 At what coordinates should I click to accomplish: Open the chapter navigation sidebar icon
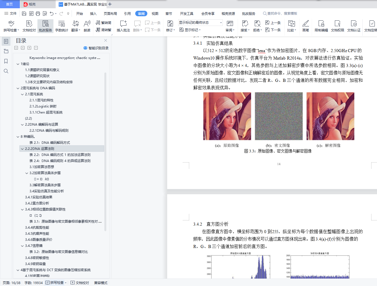(6, 51)
